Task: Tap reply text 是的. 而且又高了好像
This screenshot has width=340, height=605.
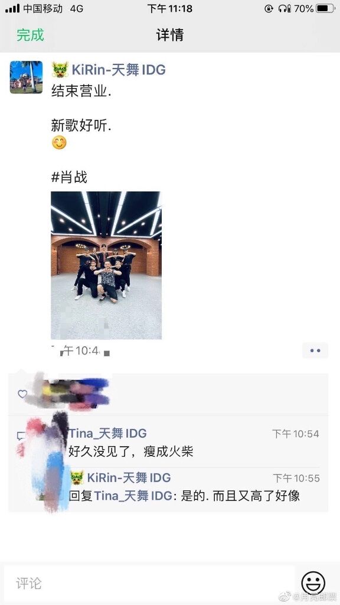Action: coord(240,496)
